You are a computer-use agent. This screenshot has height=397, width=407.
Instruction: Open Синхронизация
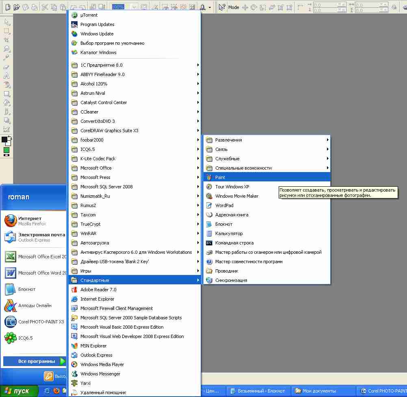pos(267,280)
